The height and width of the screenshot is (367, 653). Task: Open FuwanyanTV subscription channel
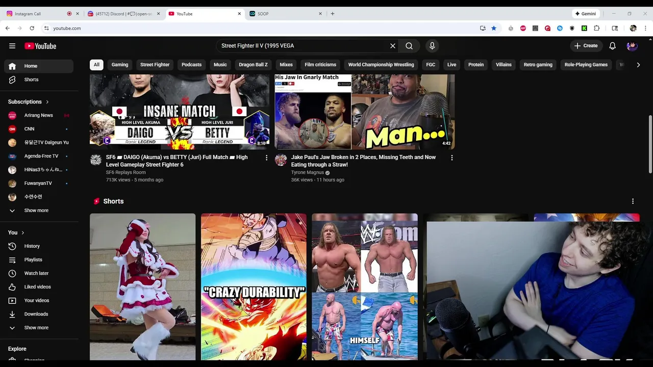click(39, 183)
